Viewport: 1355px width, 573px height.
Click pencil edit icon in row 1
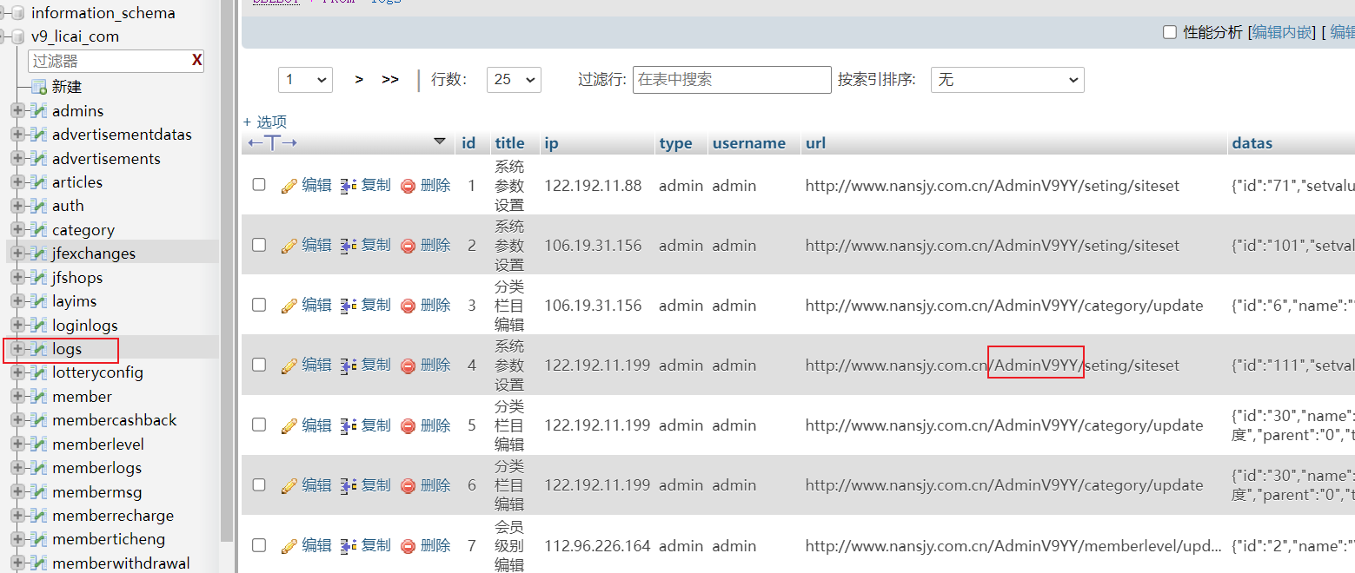tap(289, 186)
